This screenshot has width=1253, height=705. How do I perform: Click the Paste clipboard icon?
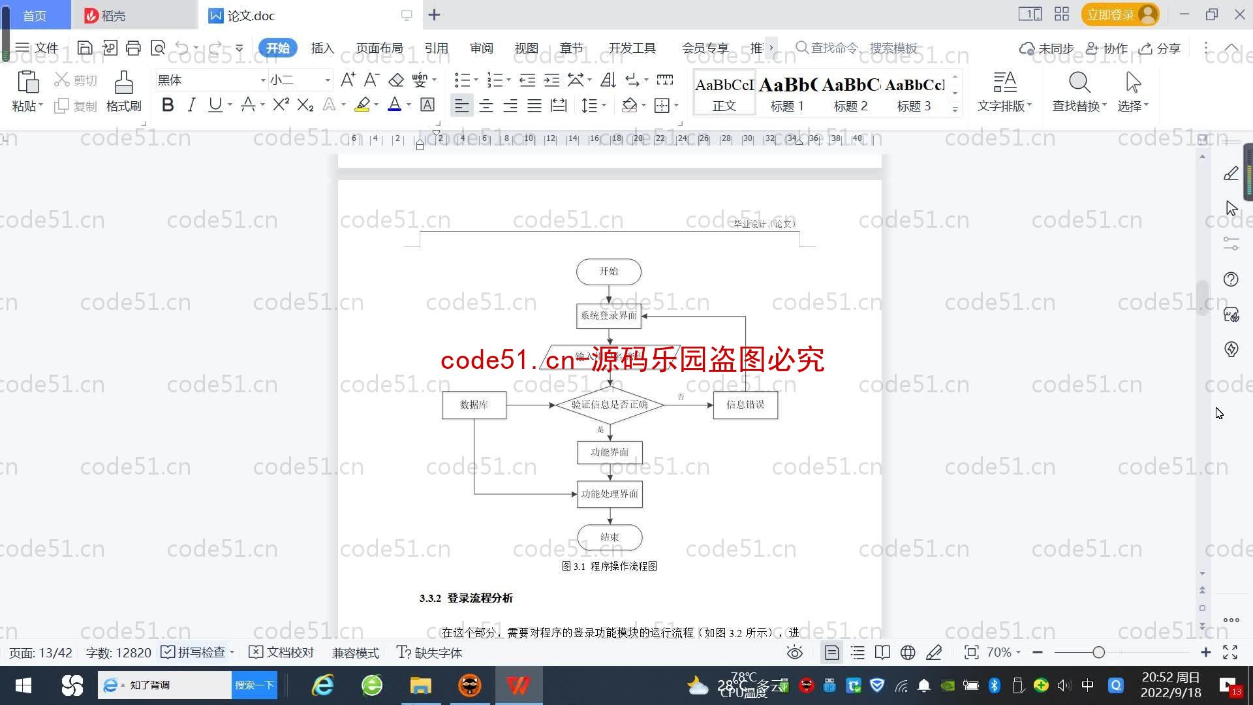[27, 83]
